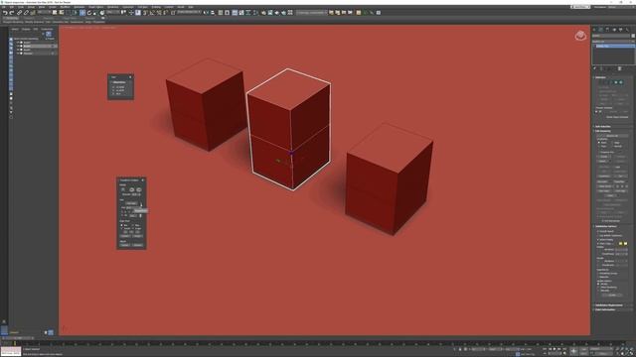Click the Rectangular Selection Region icon
This screenshot has height=357, width=636.
click(x=69, y=13)
